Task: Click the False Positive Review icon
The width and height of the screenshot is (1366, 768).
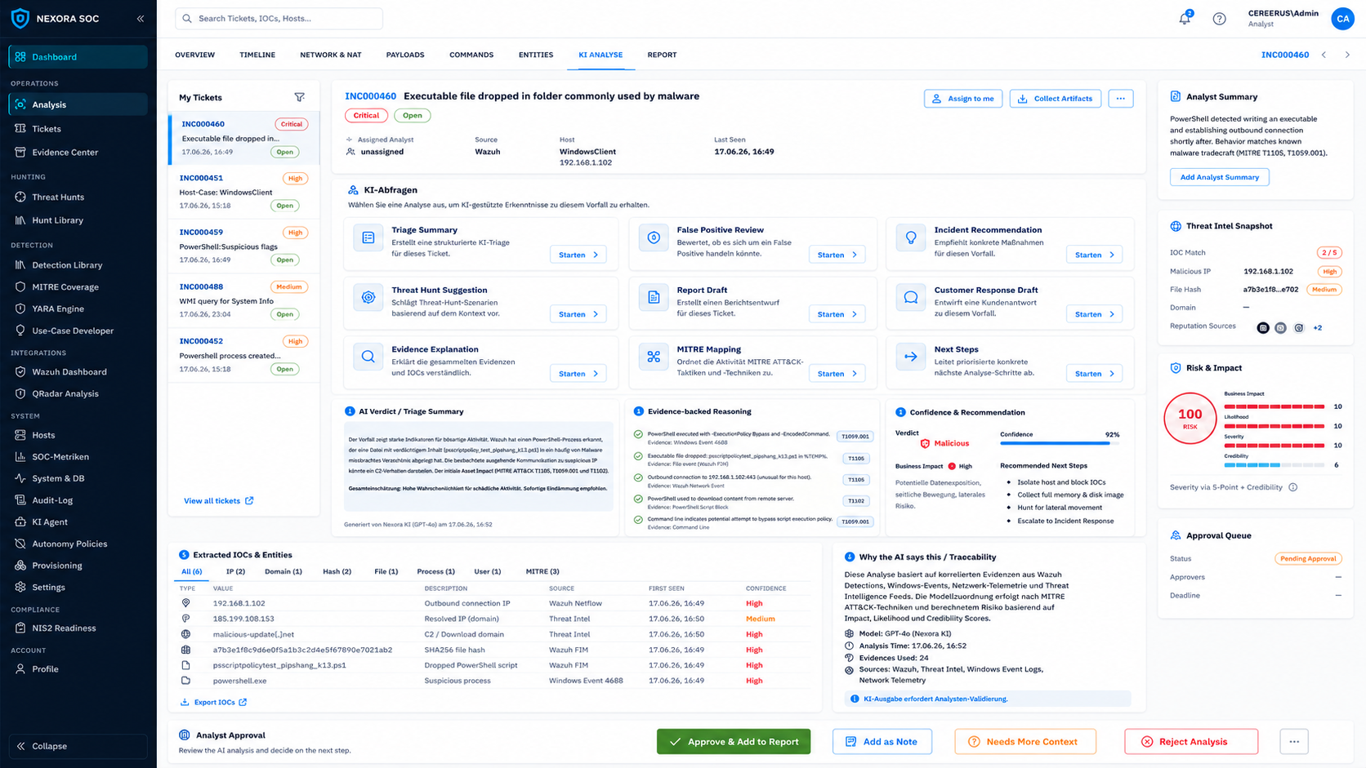Action: coord(654,238)
